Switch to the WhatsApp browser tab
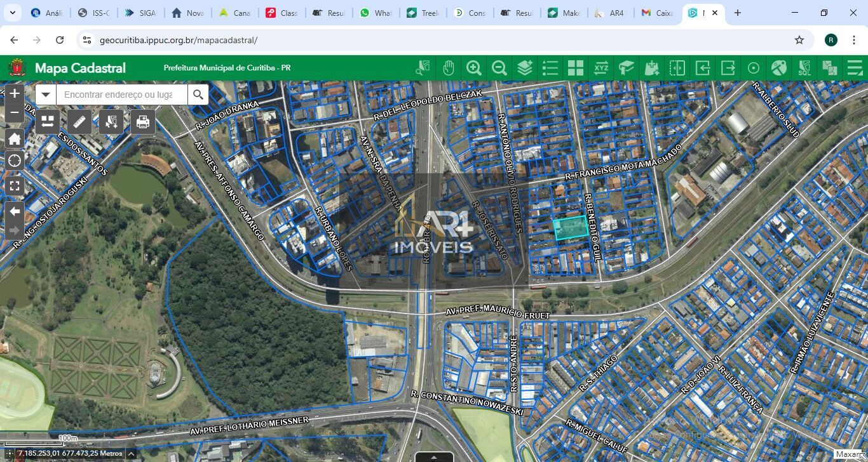The image size is (868, 462). coord(376,13)
